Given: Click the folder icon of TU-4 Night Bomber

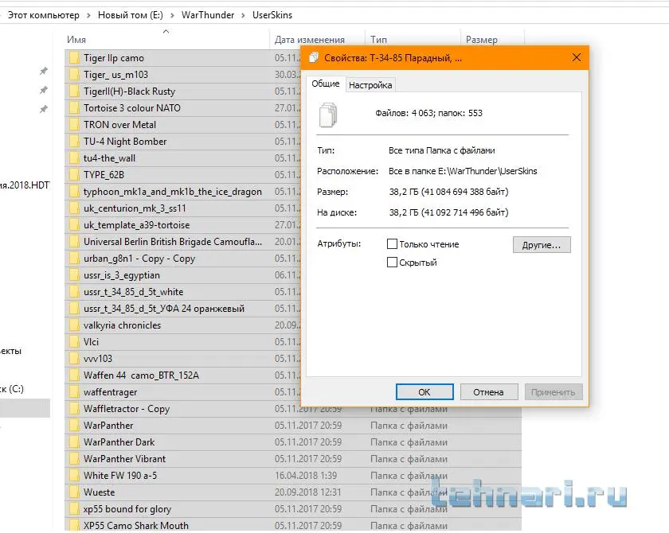Looking at the screenshot, I should tap(74, 142).
